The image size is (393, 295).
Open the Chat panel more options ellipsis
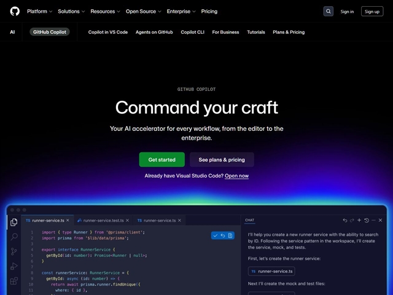pyautogui.click(x=373, y=220)
